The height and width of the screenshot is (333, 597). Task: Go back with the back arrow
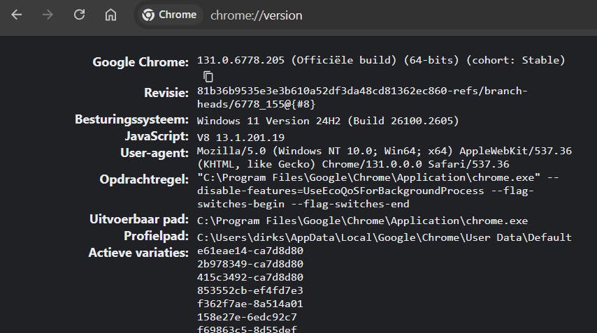(17, 15)
